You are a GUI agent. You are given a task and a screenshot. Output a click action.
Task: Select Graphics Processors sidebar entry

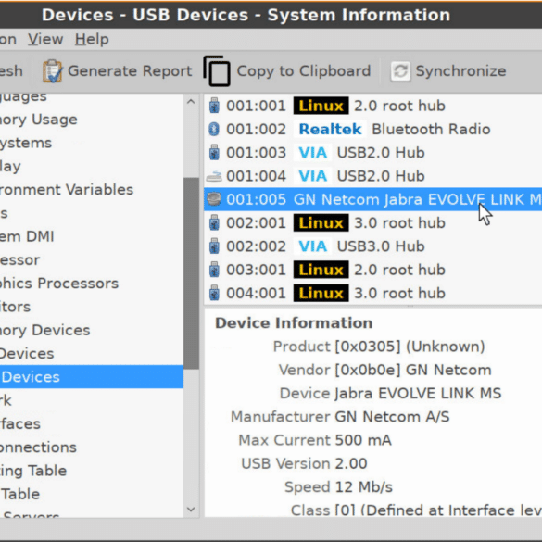59,284
